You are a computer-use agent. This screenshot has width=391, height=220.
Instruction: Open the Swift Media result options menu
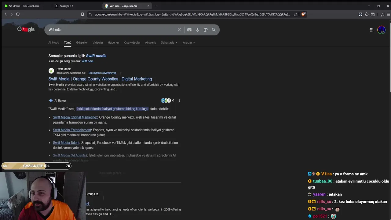(x=121, y=73)
